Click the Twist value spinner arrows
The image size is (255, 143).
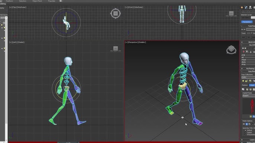click(x=252, y=33)
